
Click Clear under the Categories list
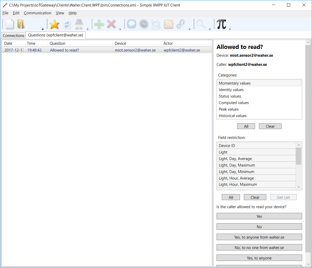point(270,126)
